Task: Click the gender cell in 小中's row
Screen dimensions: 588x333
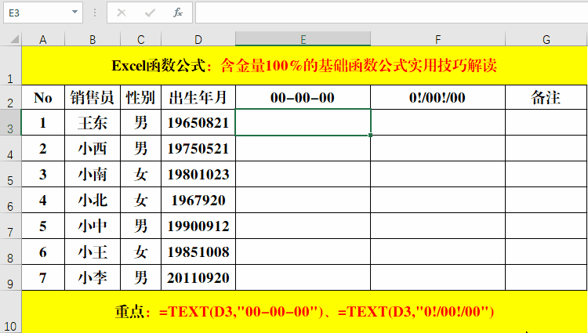Action: [x=140, y=226]
